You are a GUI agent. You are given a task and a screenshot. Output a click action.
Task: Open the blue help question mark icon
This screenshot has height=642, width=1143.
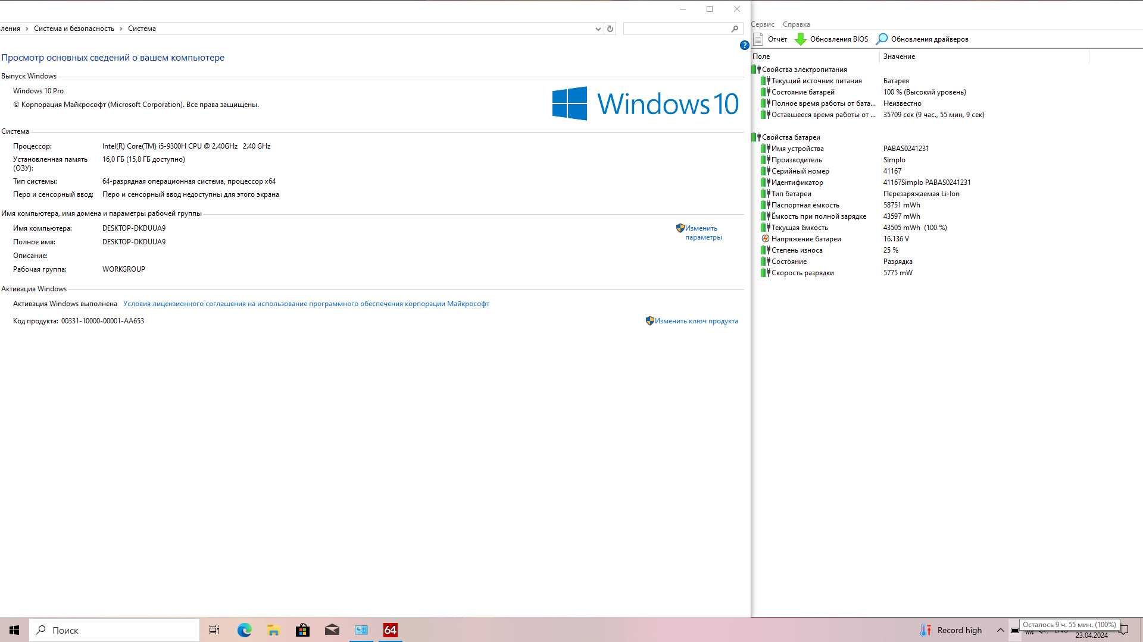(744, 45)
